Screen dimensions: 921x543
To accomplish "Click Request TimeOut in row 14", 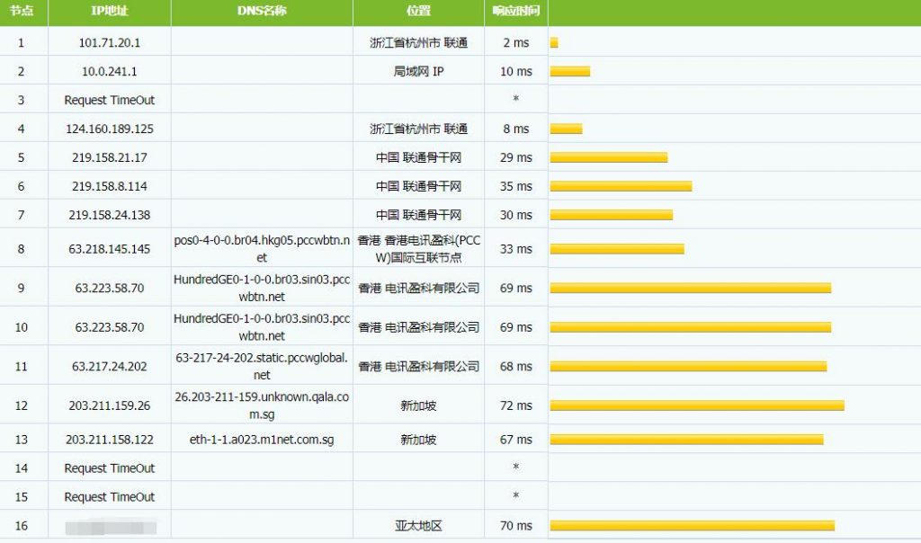I will pos(109,468).
